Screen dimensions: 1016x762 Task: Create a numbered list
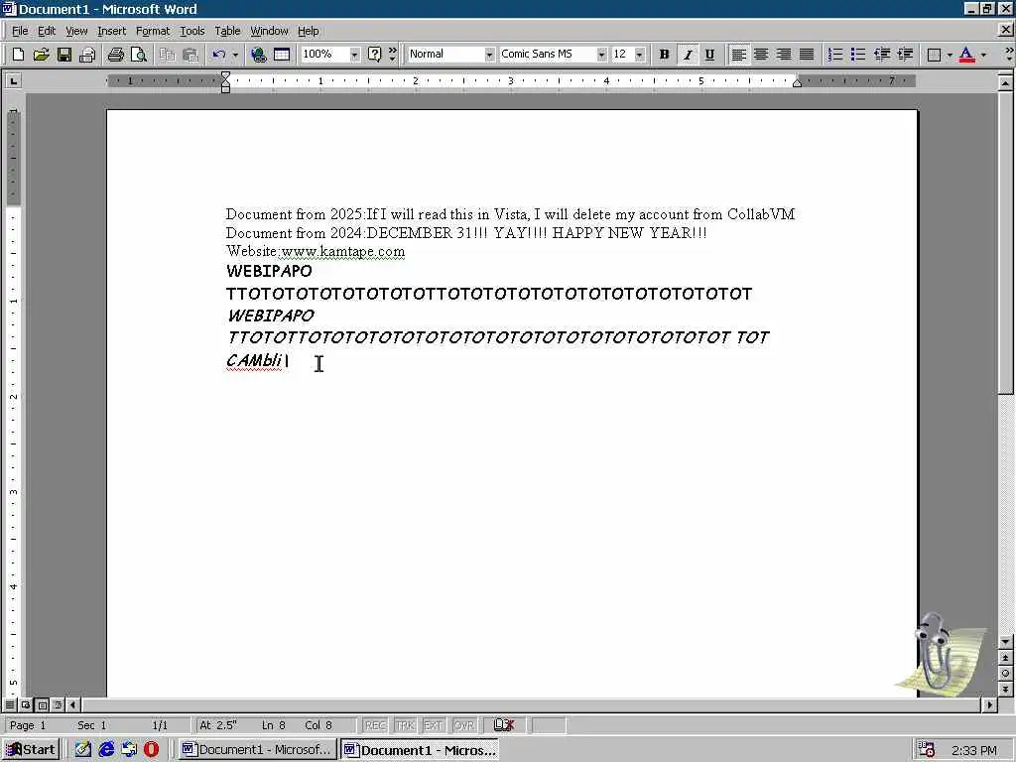coord(835,55)
